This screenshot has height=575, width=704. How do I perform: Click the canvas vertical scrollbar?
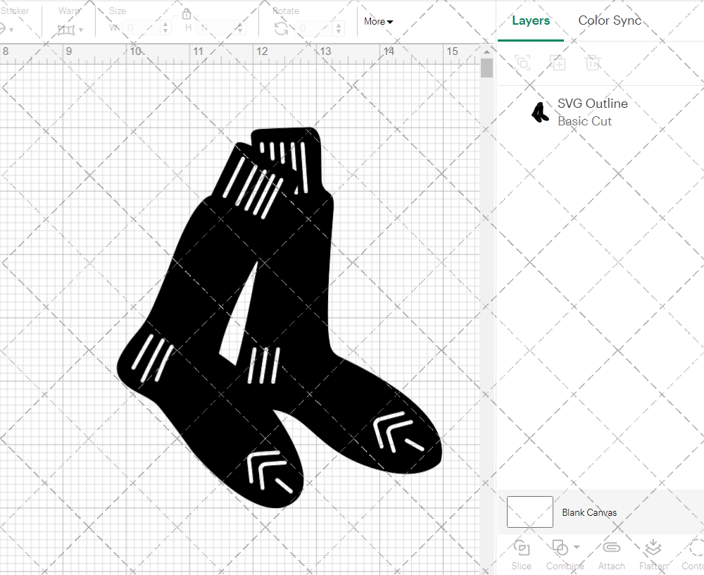coord(486,67)
